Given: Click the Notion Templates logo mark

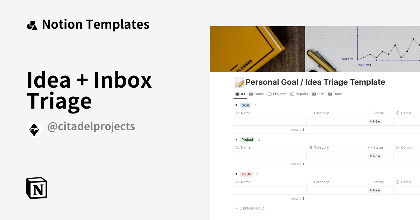Looking at the screenshot, I should click(x=32, y=24).
